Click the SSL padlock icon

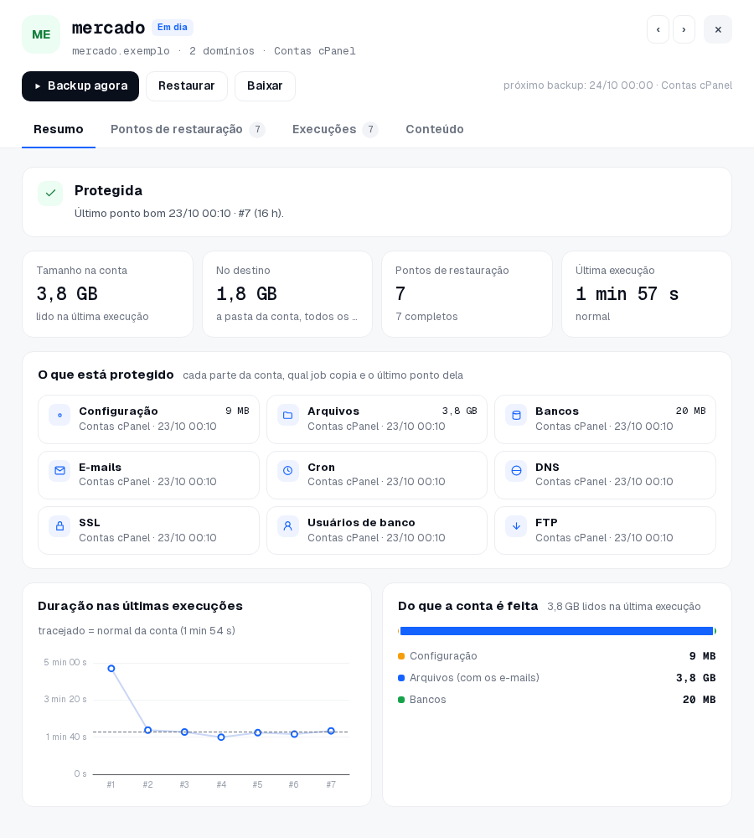pos(59,526)
